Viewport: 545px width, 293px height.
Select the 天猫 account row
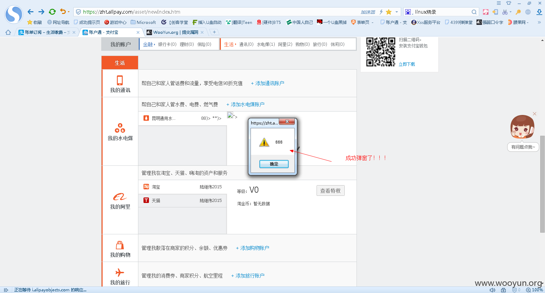pyautogui.click(x=182, y=201)
